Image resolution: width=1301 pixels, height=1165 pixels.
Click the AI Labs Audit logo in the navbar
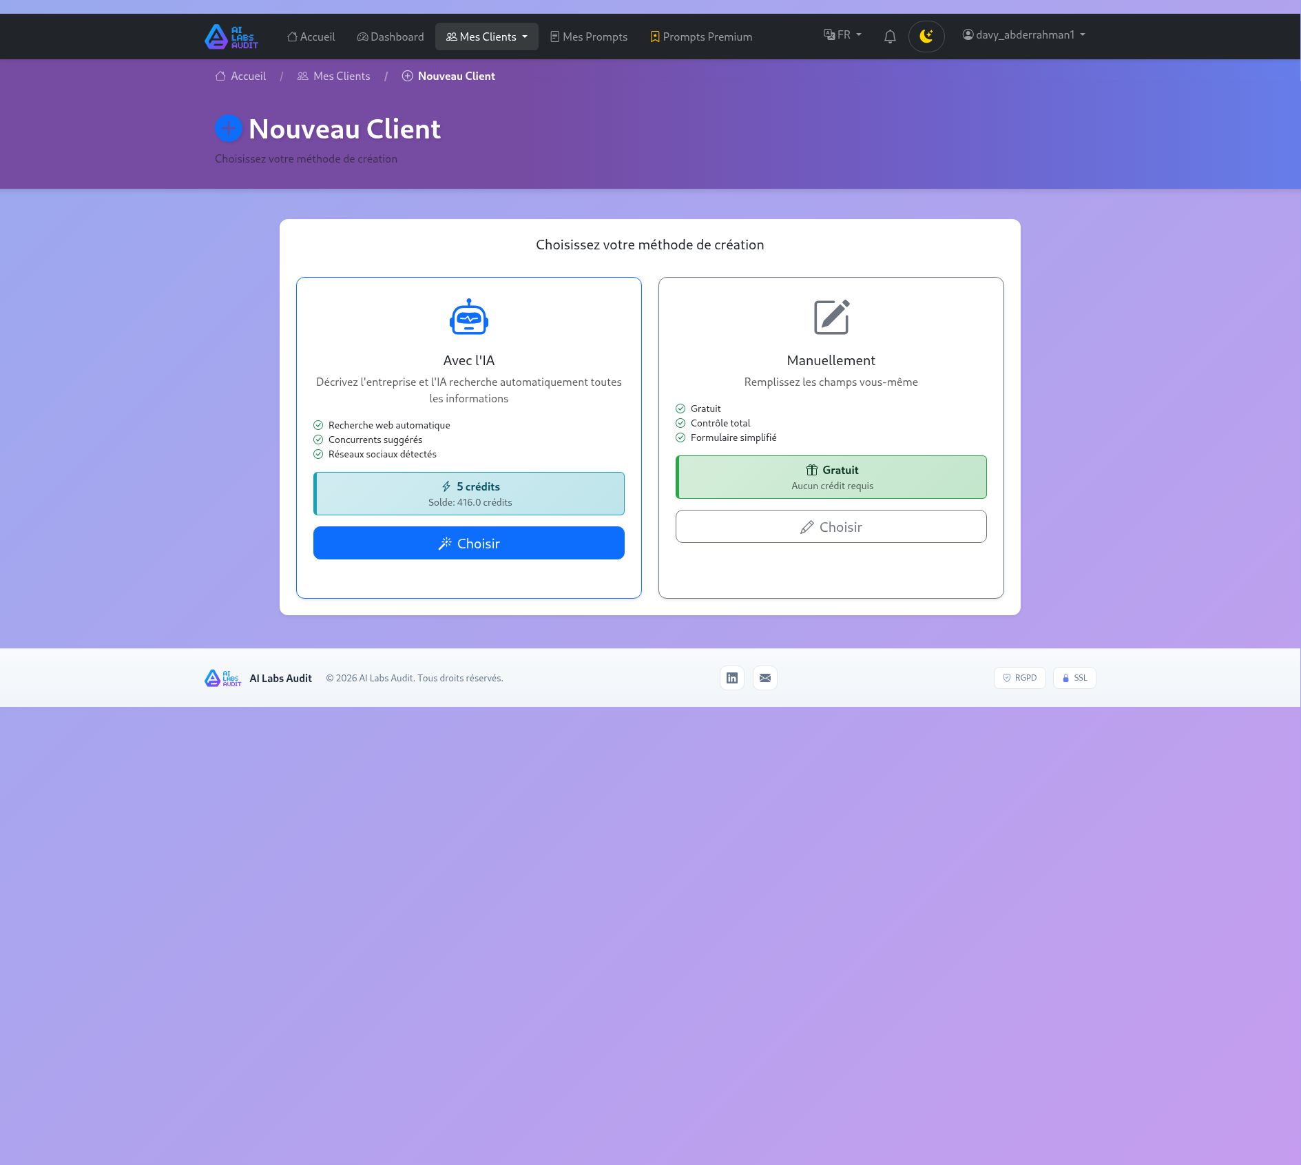click(x=231, y=37)
